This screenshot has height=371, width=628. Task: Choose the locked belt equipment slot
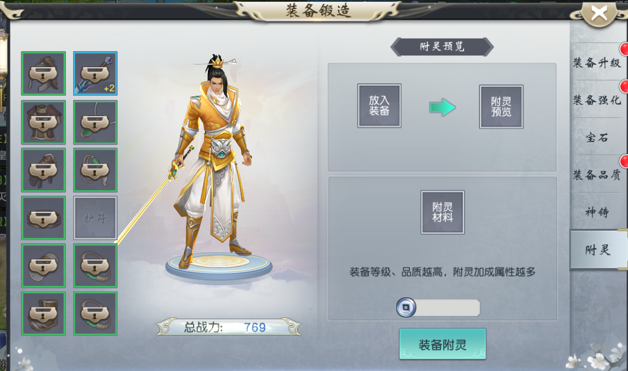click(x=43, y=218)
